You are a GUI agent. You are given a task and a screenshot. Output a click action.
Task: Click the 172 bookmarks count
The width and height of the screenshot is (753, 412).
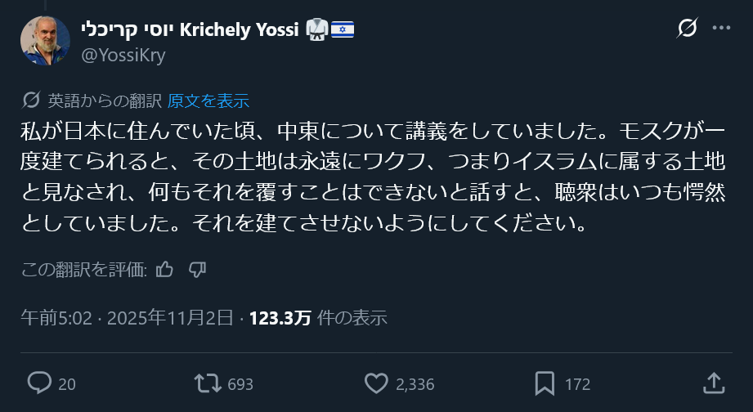tap(577, 383)
